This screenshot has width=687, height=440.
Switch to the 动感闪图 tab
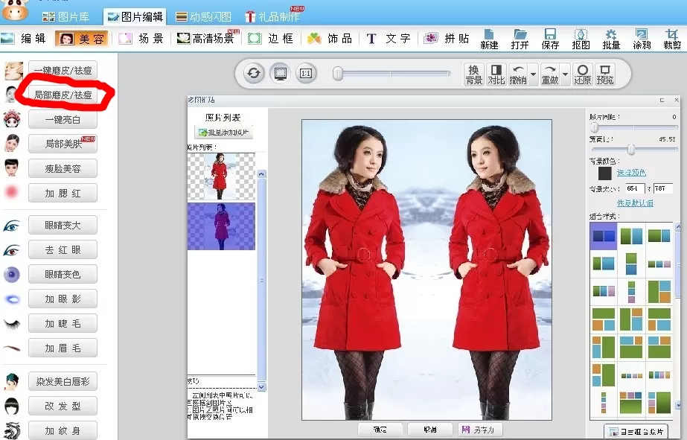(203, 16)
